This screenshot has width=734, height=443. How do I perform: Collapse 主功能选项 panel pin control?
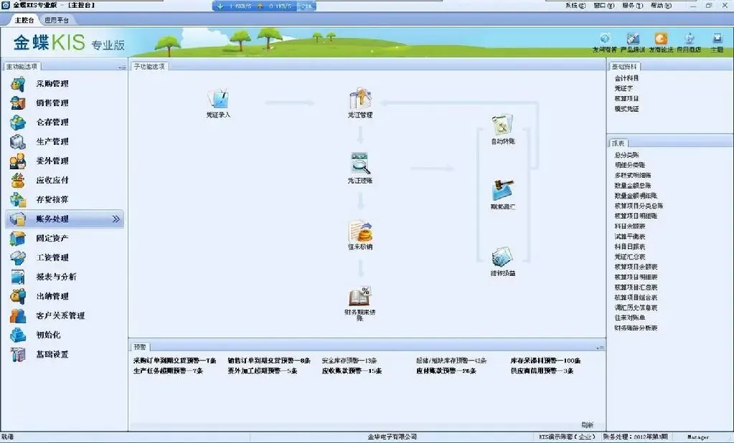click(122, 67)
